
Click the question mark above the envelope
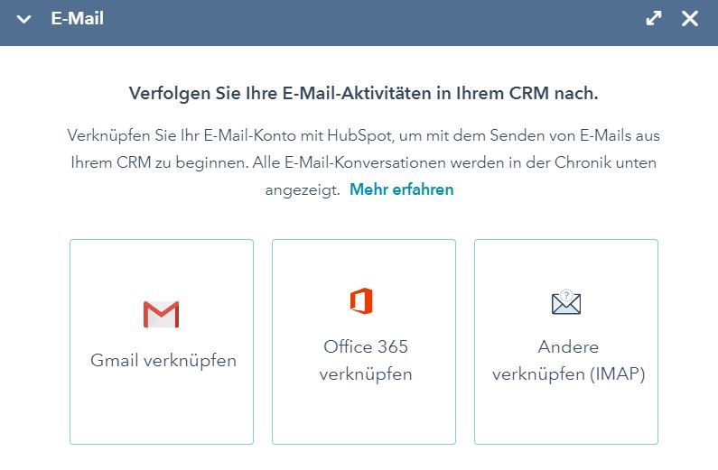click(567, 294)
